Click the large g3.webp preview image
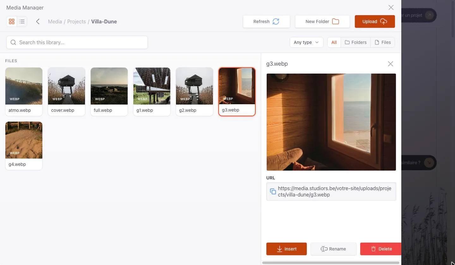 (331, 122)
